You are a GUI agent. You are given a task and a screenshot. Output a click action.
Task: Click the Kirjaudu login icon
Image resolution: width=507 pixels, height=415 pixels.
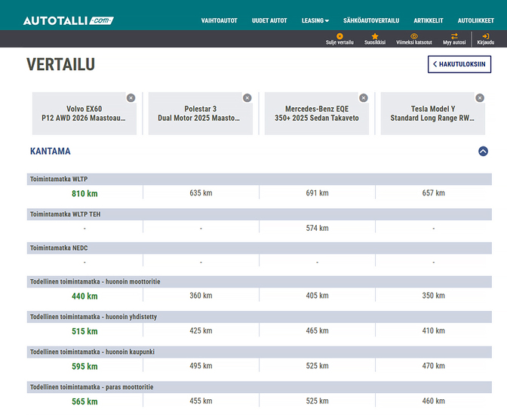485,36
